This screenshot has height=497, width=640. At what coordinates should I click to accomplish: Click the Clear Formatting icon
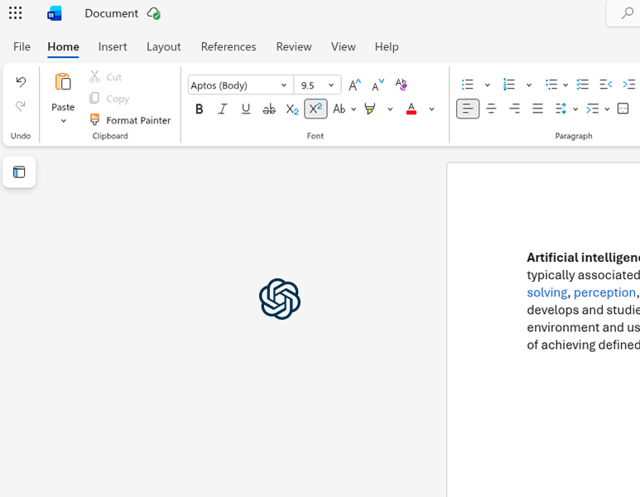coord(401,85)
